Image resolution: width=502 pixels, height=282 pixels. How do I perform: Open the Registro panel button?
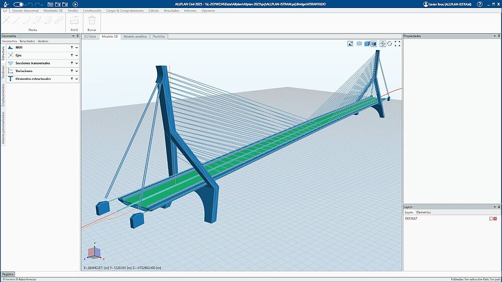click(x=8, y=274)
